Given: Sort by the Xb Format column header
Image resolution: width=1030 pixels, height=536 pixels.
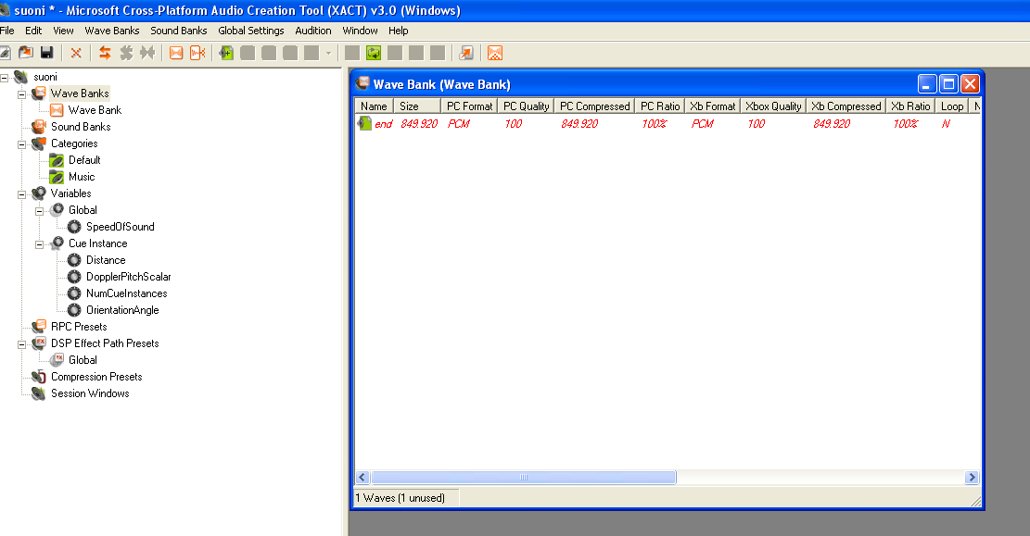Looking at the screenshot, I should [x=713, y=106].
